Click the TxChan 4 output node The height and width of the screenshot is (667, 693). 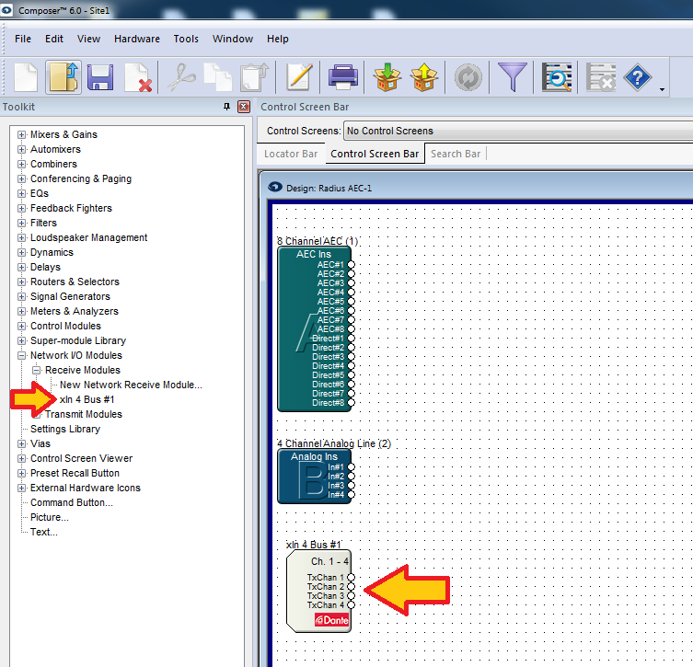351,605
